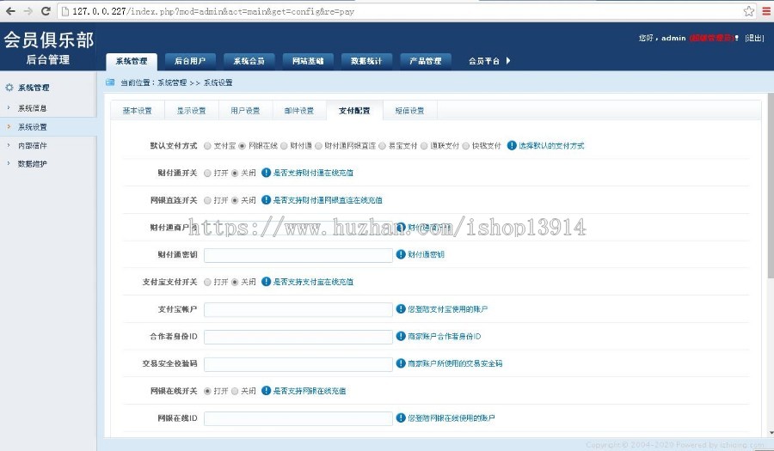Click the info icon in the 网银直连开关 row

pos(266,199)
